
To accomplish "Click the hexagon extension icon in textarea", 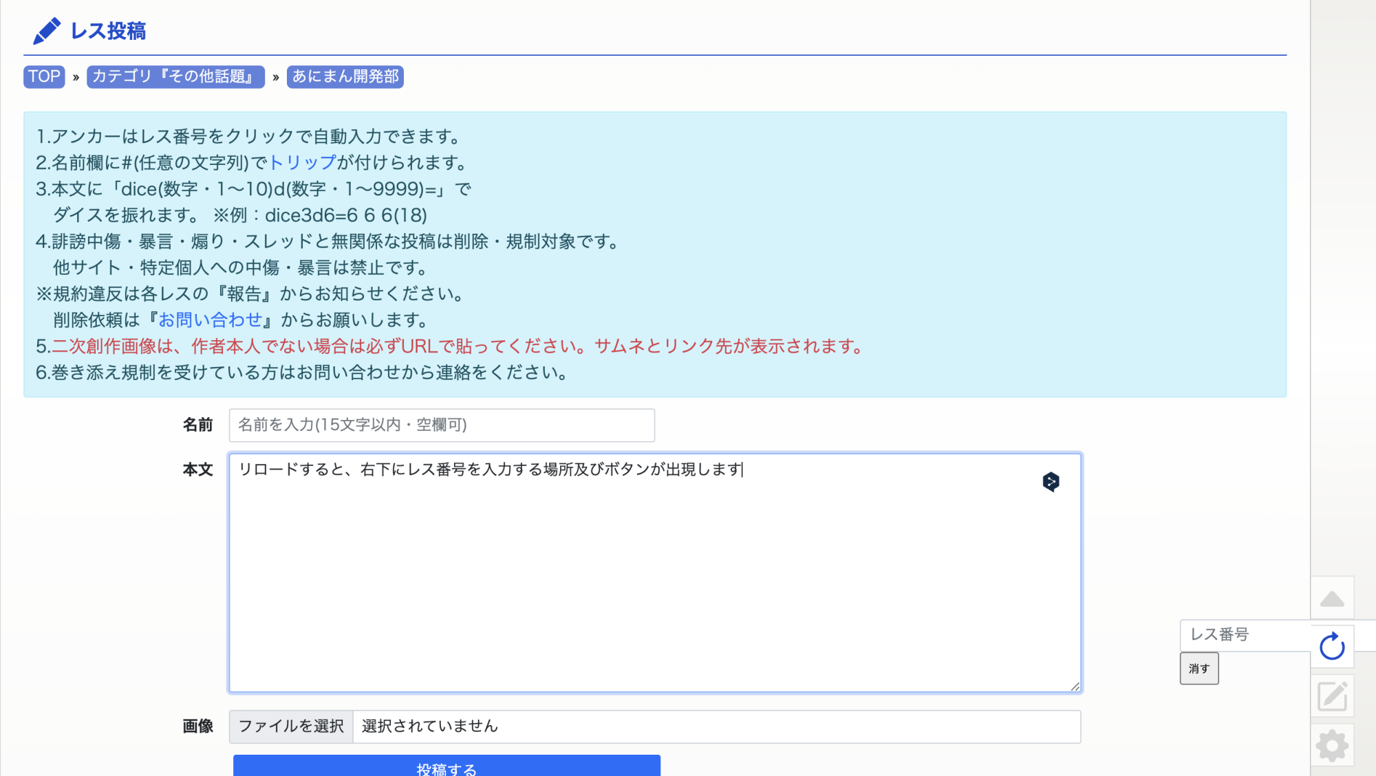I will pos(1051,482).
